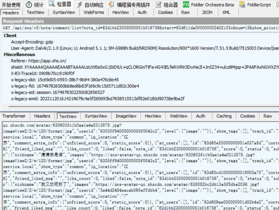Select the response TextView tab
The width and height of the screenshot is (279, 210).
68,116
